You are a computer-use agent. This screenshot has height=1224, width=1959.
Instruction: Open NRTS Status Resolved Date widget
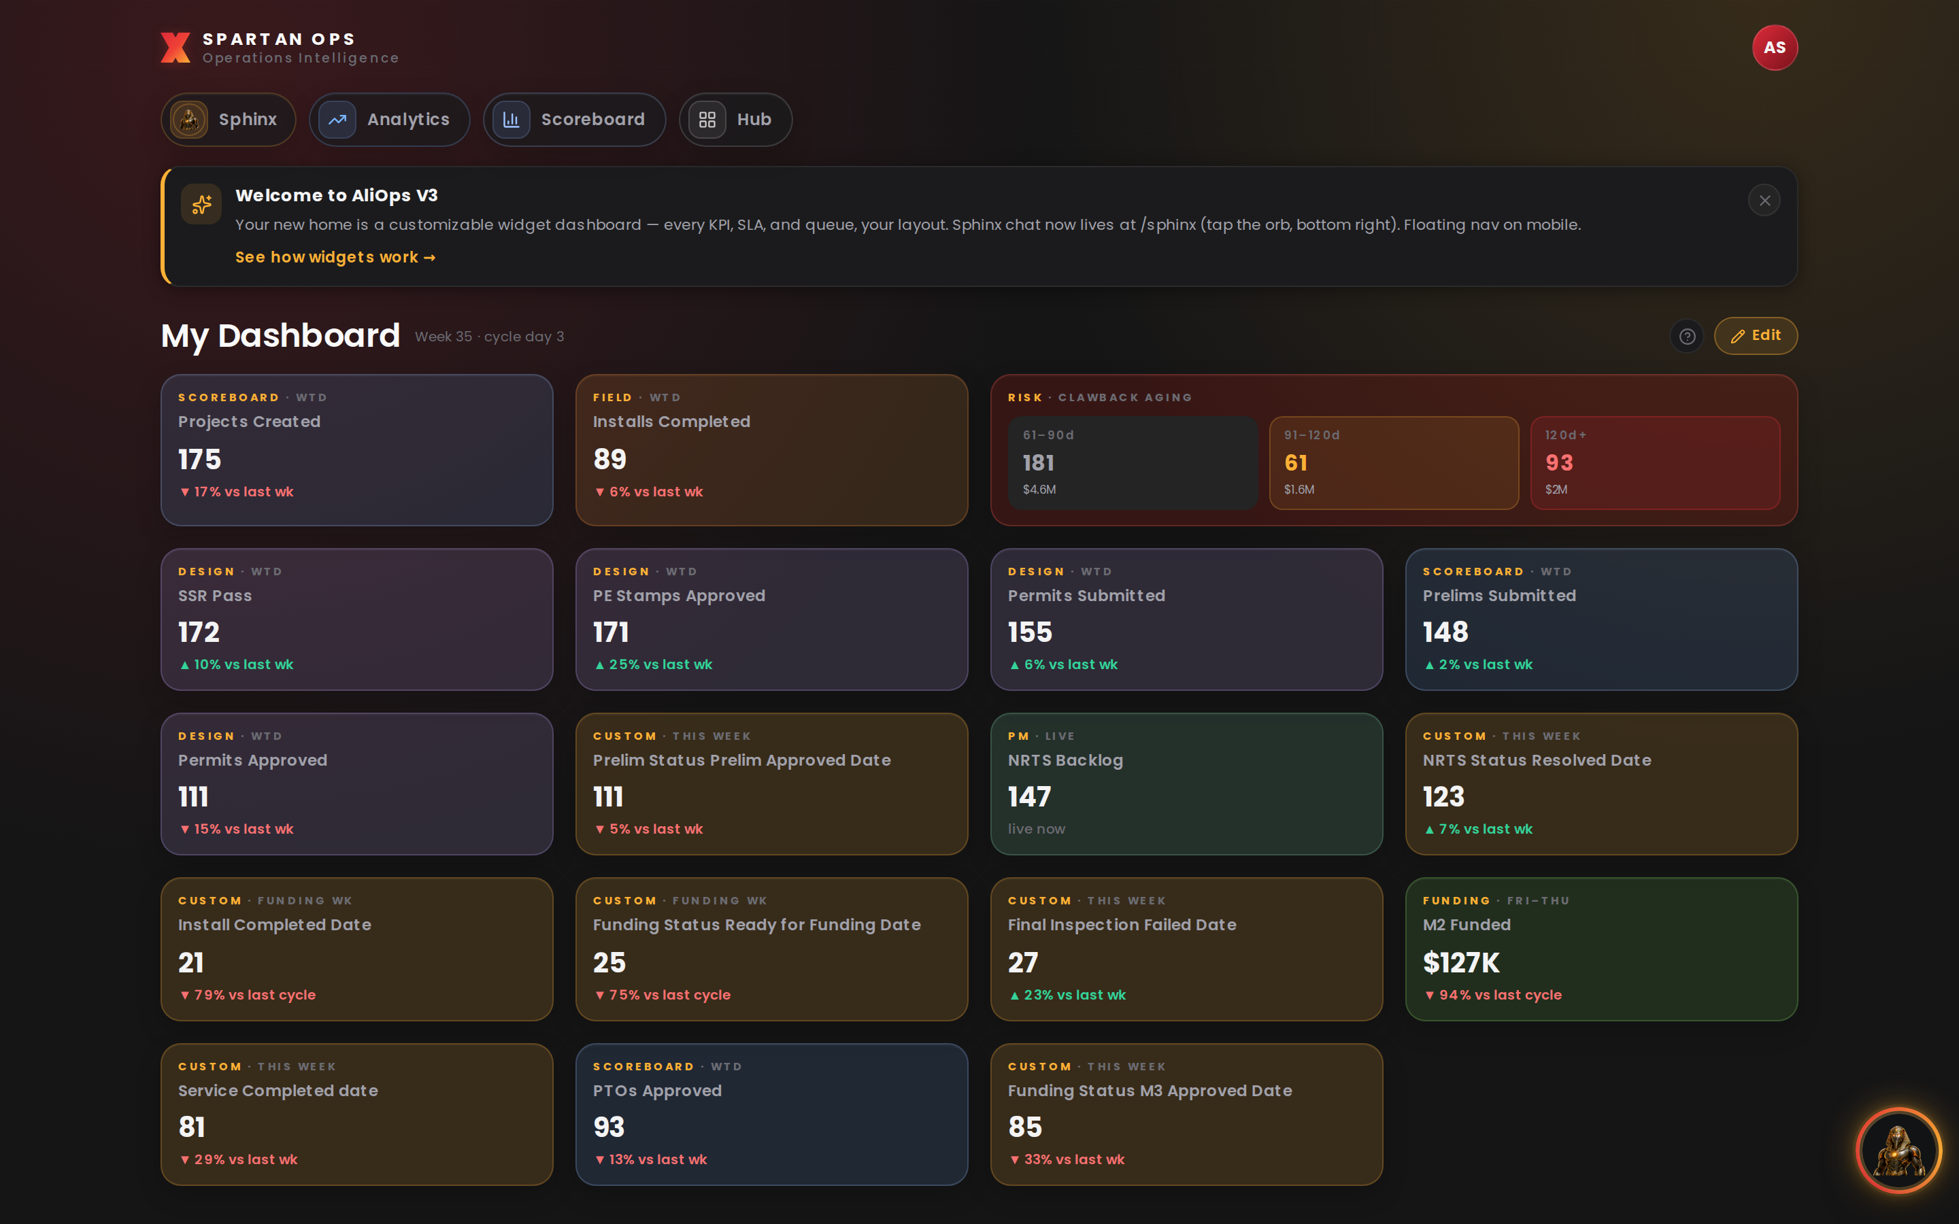point(1601,783)
